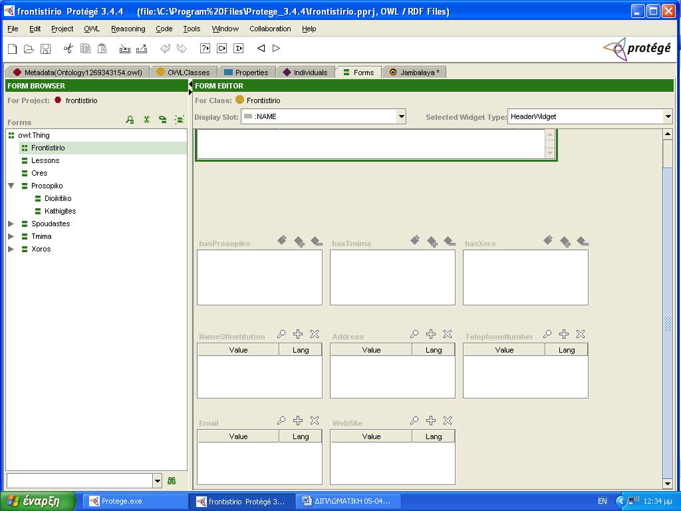
Task: Click the EN language indicator in the taskbar
Action: 603,501
